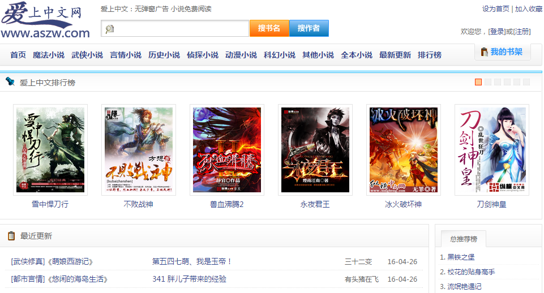
Task: Open the 不败战神 book cover
Action: point(139,150)
